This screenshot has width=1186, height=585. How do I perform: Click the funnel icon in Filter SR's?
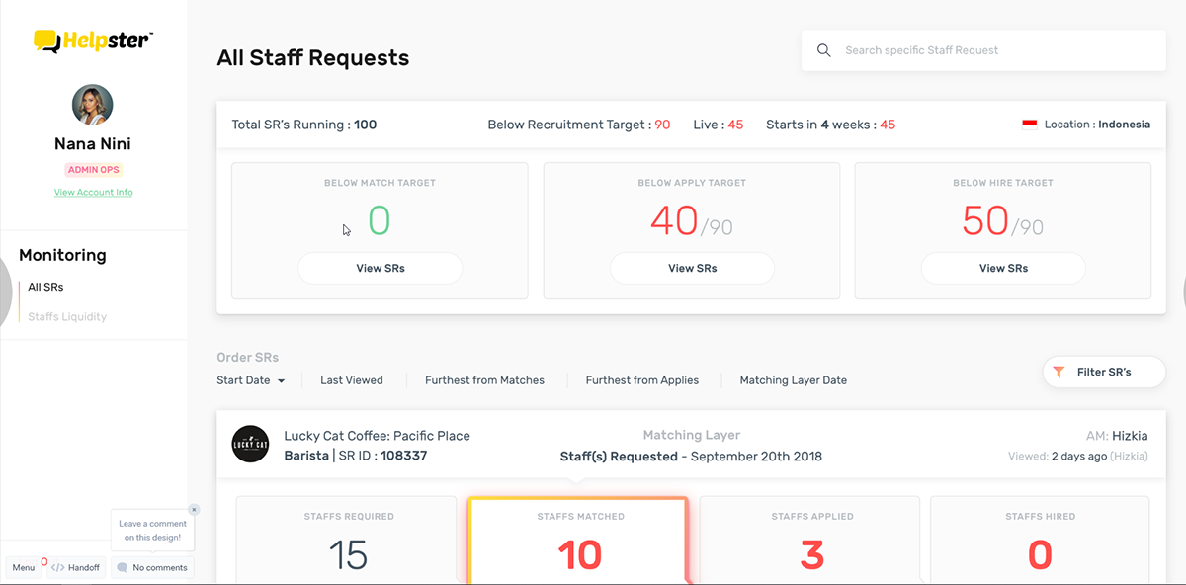point(1059,373)
